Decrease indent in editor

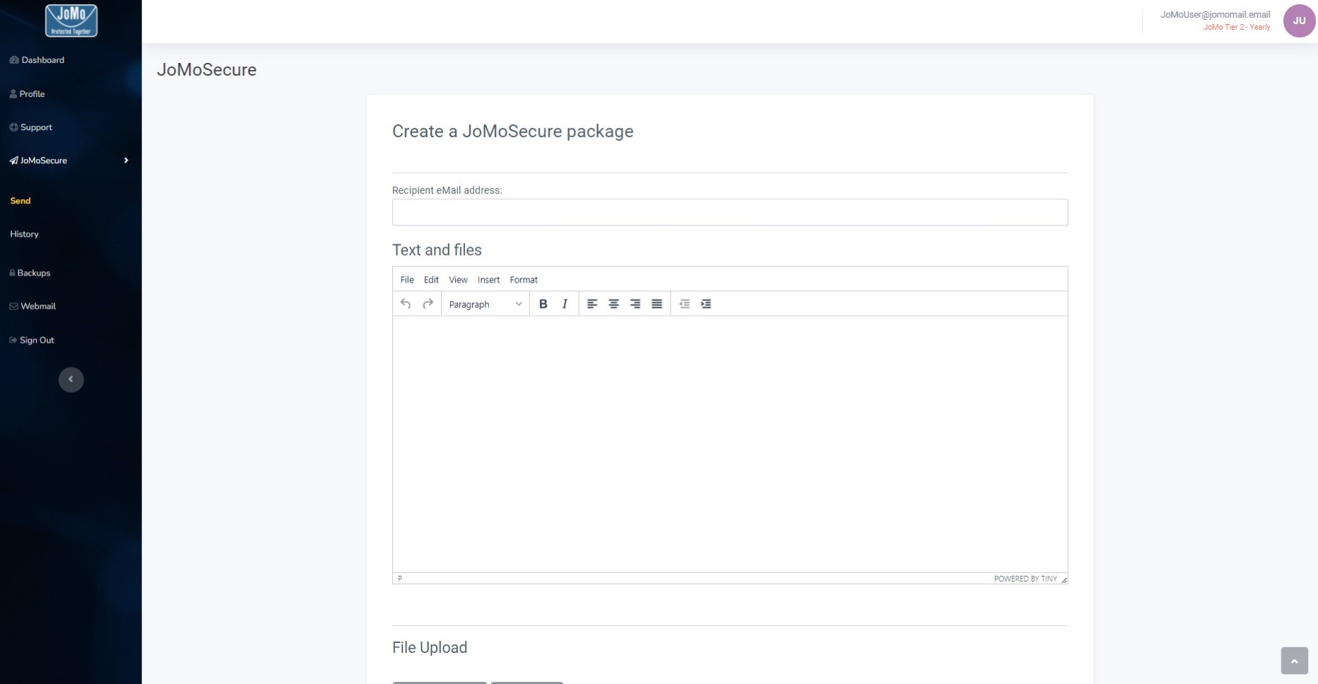pyautogui.click(x=684, y=304)
